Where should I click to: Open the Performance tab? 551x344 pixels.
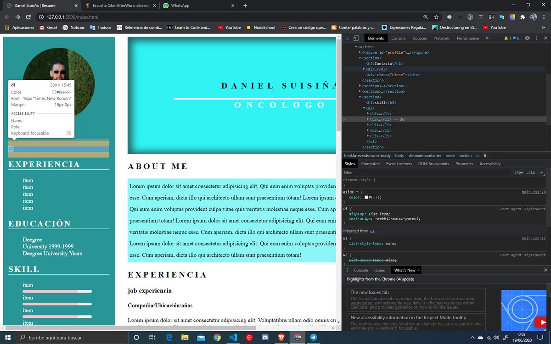click(x=468, y=38)
